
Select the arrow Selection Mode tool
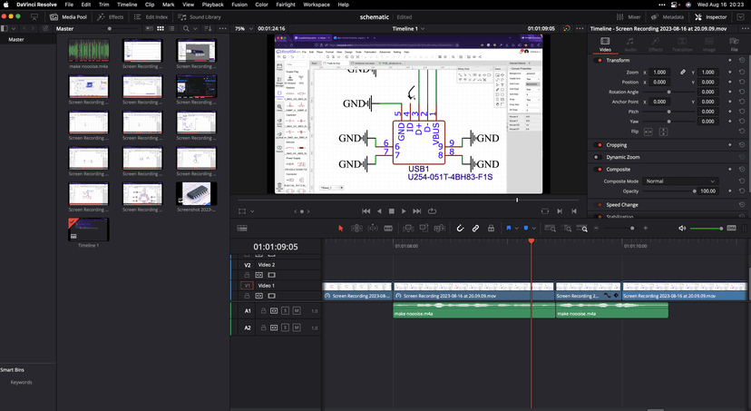click(341, 229)
